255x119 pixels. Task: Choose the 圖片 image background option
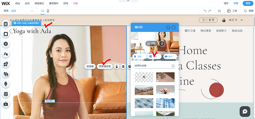coord(155,56)
